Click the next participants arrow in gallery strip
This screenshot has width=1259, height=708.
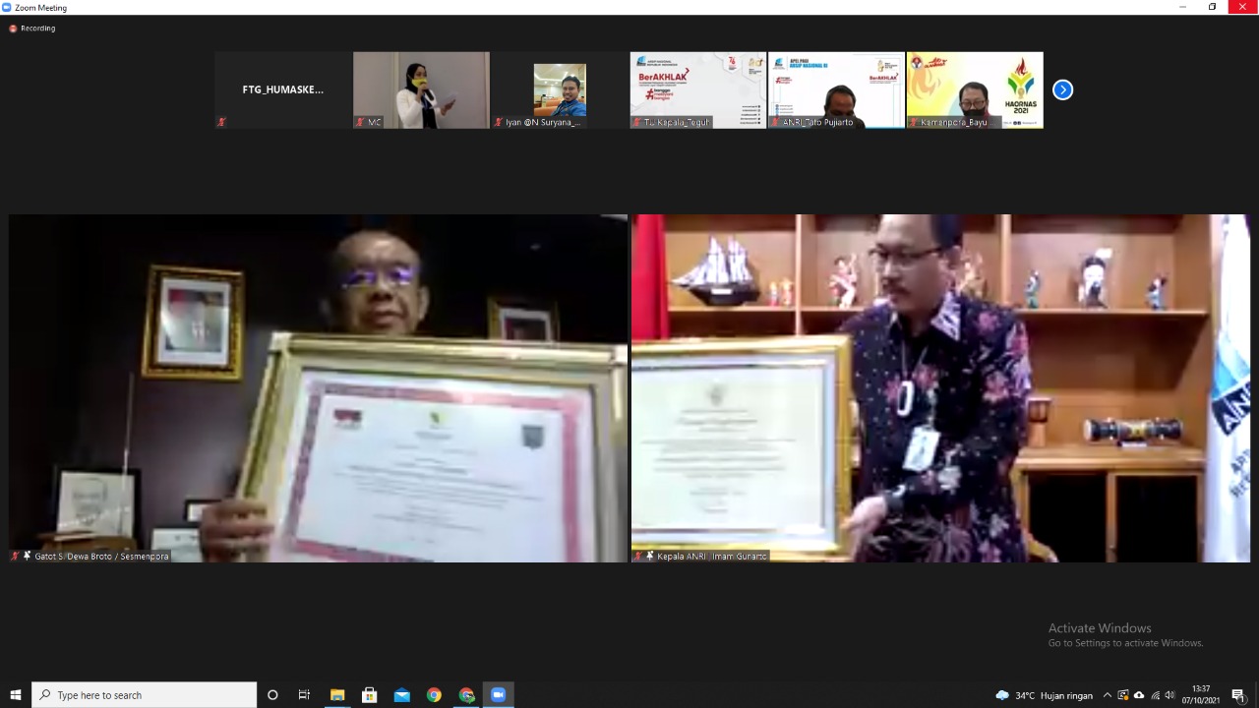(x=1062, y=89)
